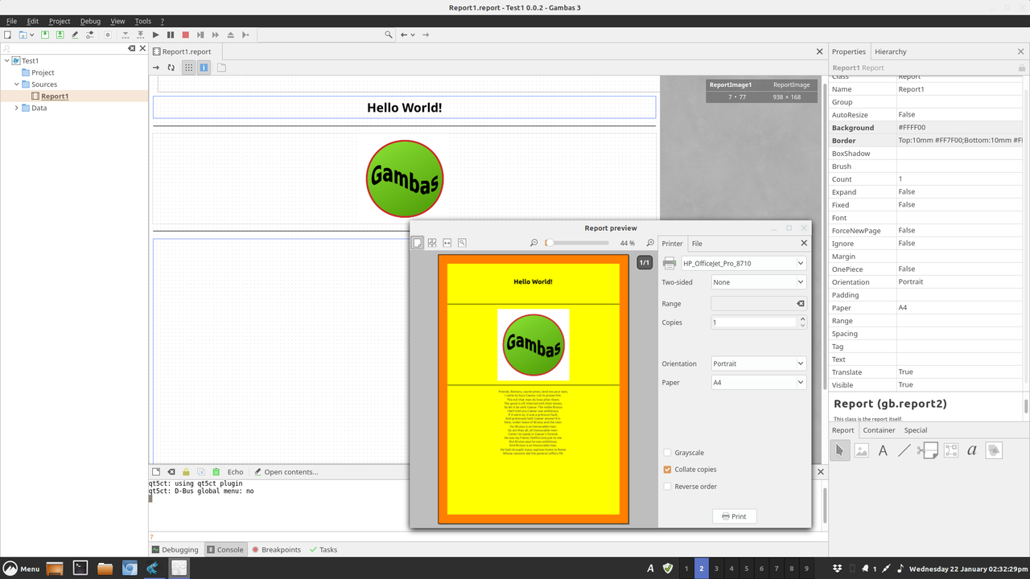Open the File menu
Screen dimensions: 1030x579
(11, 21)
